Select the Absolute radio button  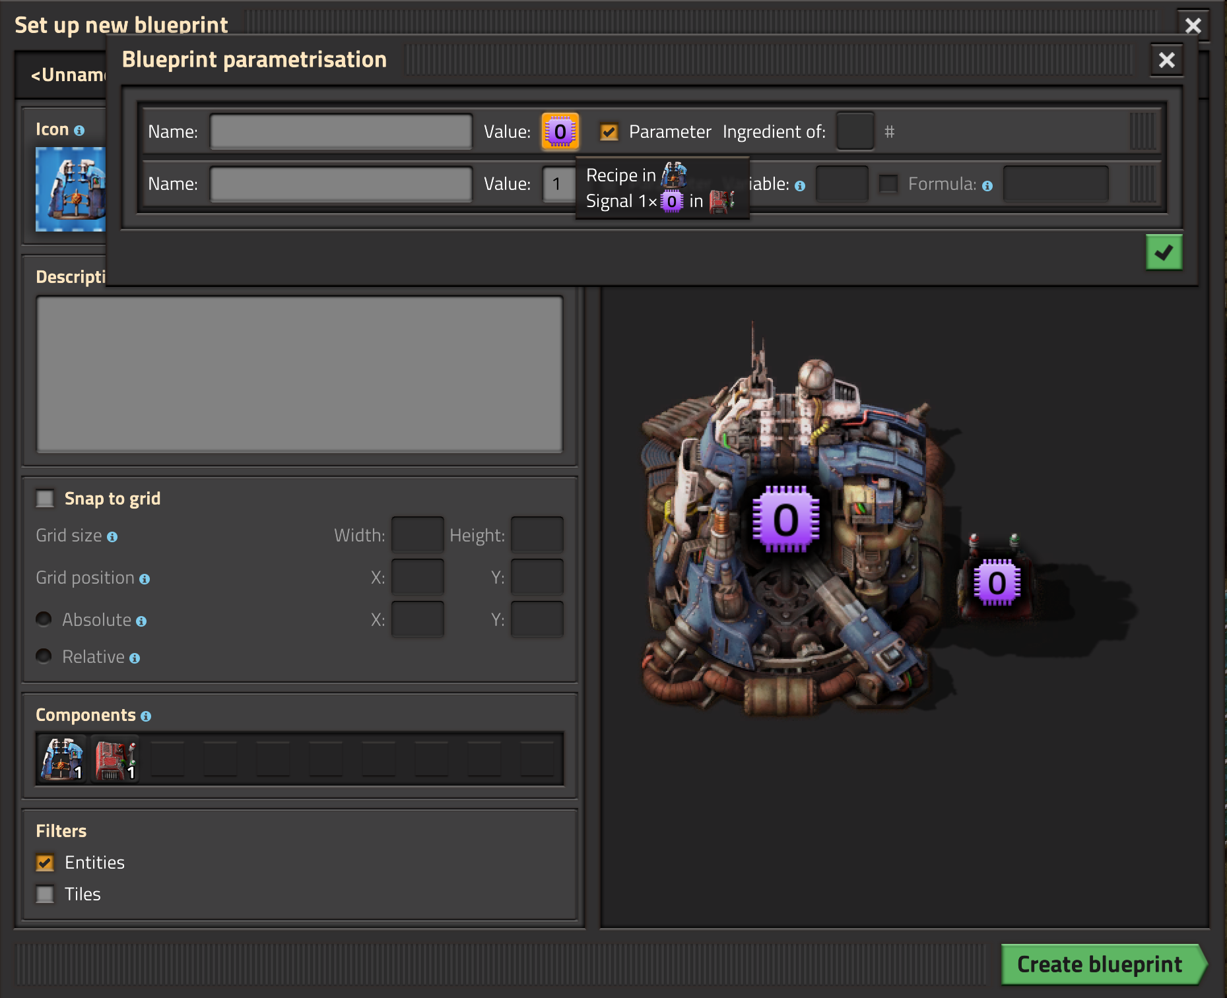pyautogui.click(x=44, y=619)
